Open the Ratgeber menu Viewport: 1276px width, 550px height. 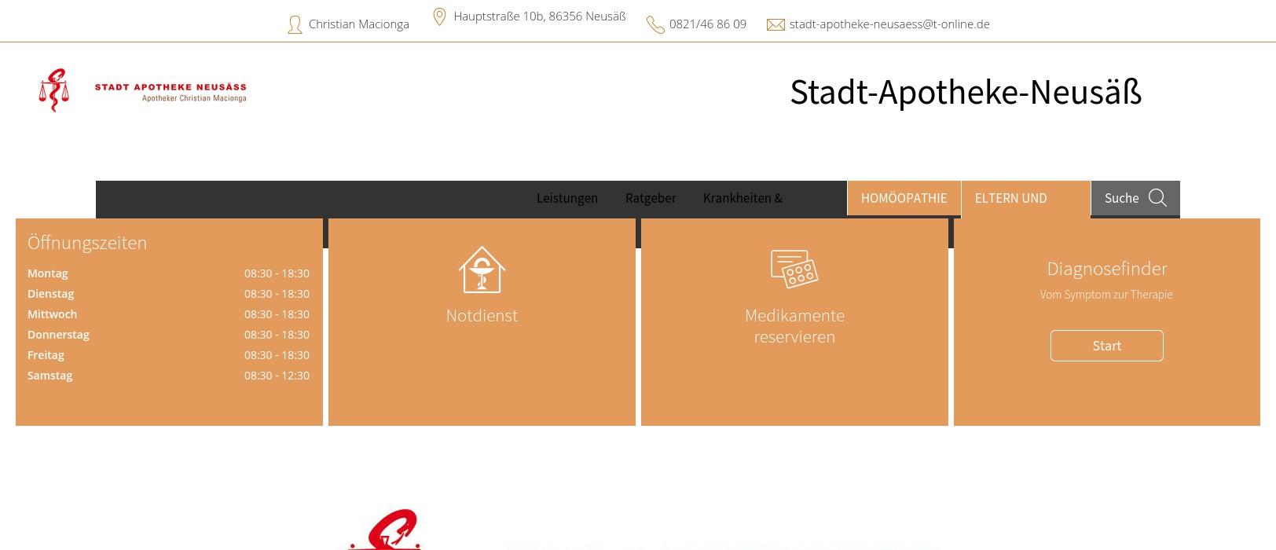pos(651,199)
